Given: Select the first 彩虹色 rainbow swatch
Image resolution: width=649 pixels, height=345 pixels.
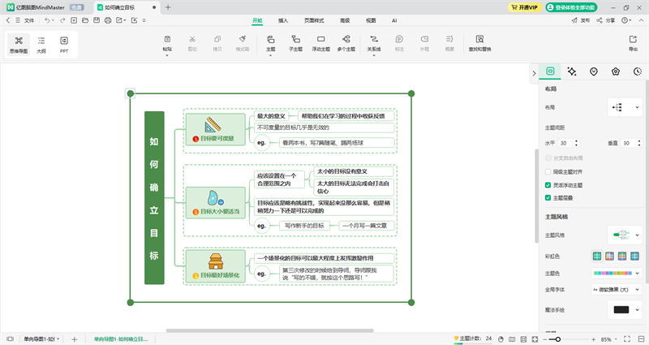Looking at the screenshot, I should click(x=597, y=256).
